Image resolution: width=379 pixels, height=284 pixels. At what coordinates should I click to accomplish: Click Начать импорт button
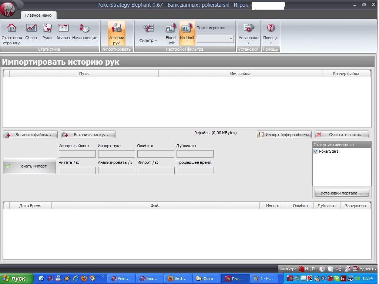click(30, 166)
